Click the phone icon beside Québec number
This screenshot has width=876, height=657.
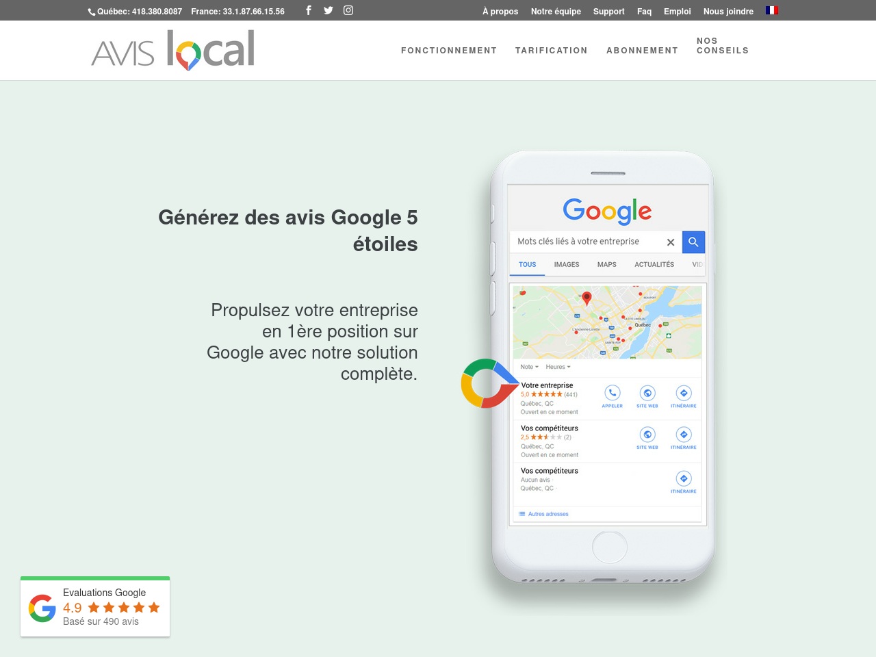pos(92,12)
